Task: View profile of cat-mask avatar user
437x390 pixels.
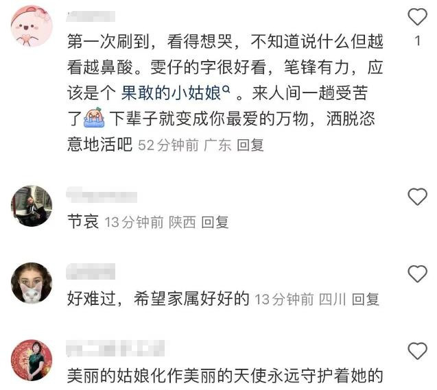Action: point(32,283)
